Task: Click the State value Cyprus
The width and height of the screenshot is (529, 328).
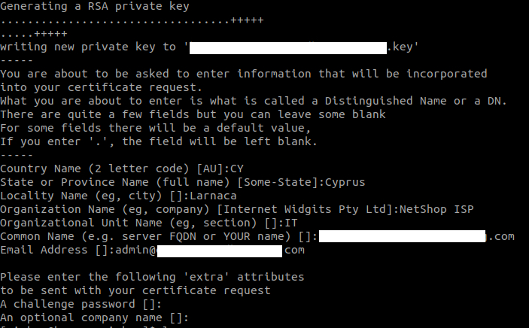Action: [345, 183]
